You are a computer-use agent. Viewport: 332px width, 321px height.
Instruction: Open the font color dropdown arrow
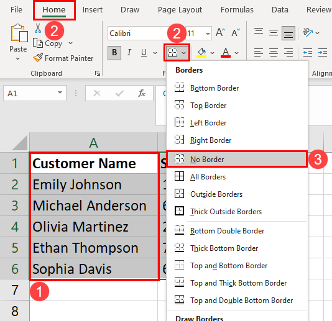point(237,53)
